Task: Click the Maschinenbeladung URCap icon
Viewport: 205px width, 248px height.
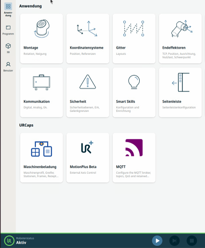Action: point(42,149)
